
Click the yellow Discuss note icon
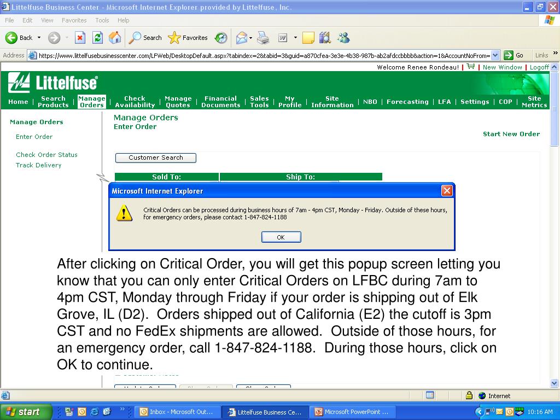pos(308,38)
